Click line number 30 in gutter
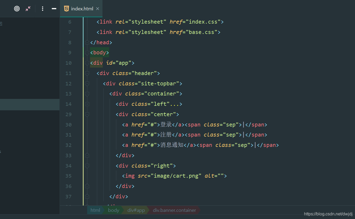The height and width of the screenshot is (219, 355). tap(68, 125)
